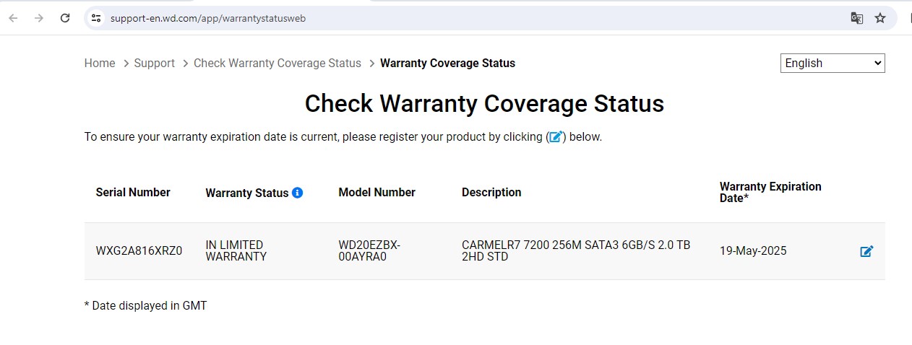912x345 pixels.
Task: Navigate to Check Warranty Coverage Status breadcrumb
Action: pos(277,64)
